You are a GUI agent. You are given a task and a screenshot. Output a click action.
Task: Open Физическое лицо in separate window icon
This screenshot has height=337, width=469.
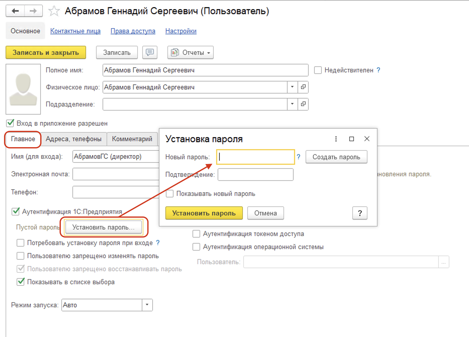[x=303, y=87]
